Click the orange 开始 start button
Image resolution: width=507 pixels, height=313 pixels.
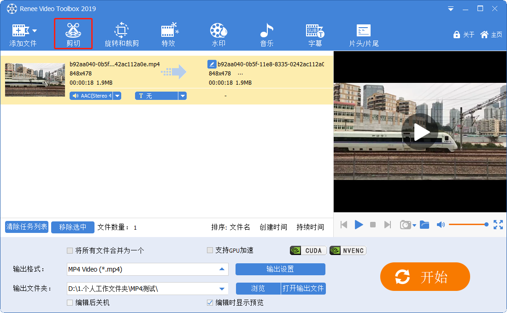424,277
